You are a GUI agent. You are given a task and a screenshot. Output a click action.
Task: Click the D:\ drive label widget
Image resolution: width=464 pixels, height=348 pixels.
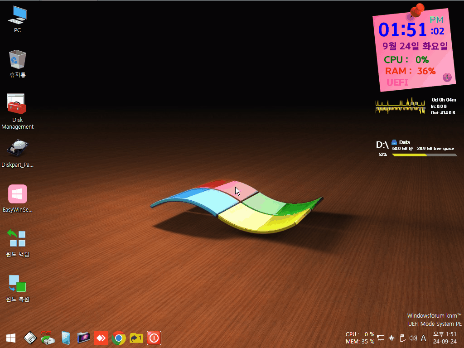(x=382, y=145)
